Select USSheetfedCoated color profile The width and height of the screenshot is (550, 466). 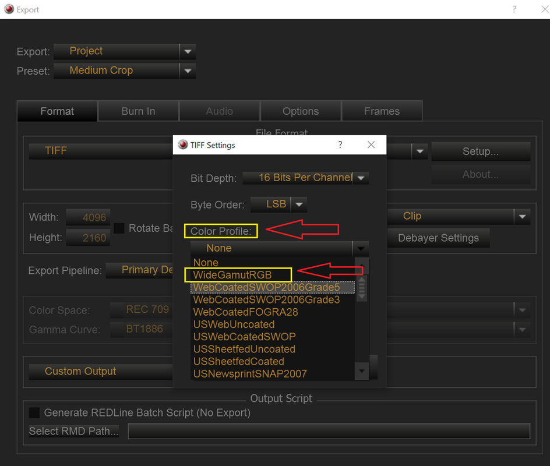click(x=273, y=362)
